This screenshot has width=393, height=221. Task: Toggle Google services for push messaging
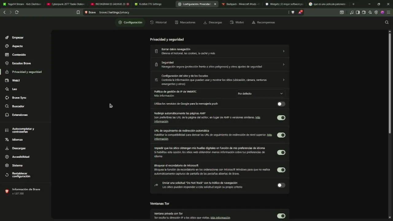point(281,104)
